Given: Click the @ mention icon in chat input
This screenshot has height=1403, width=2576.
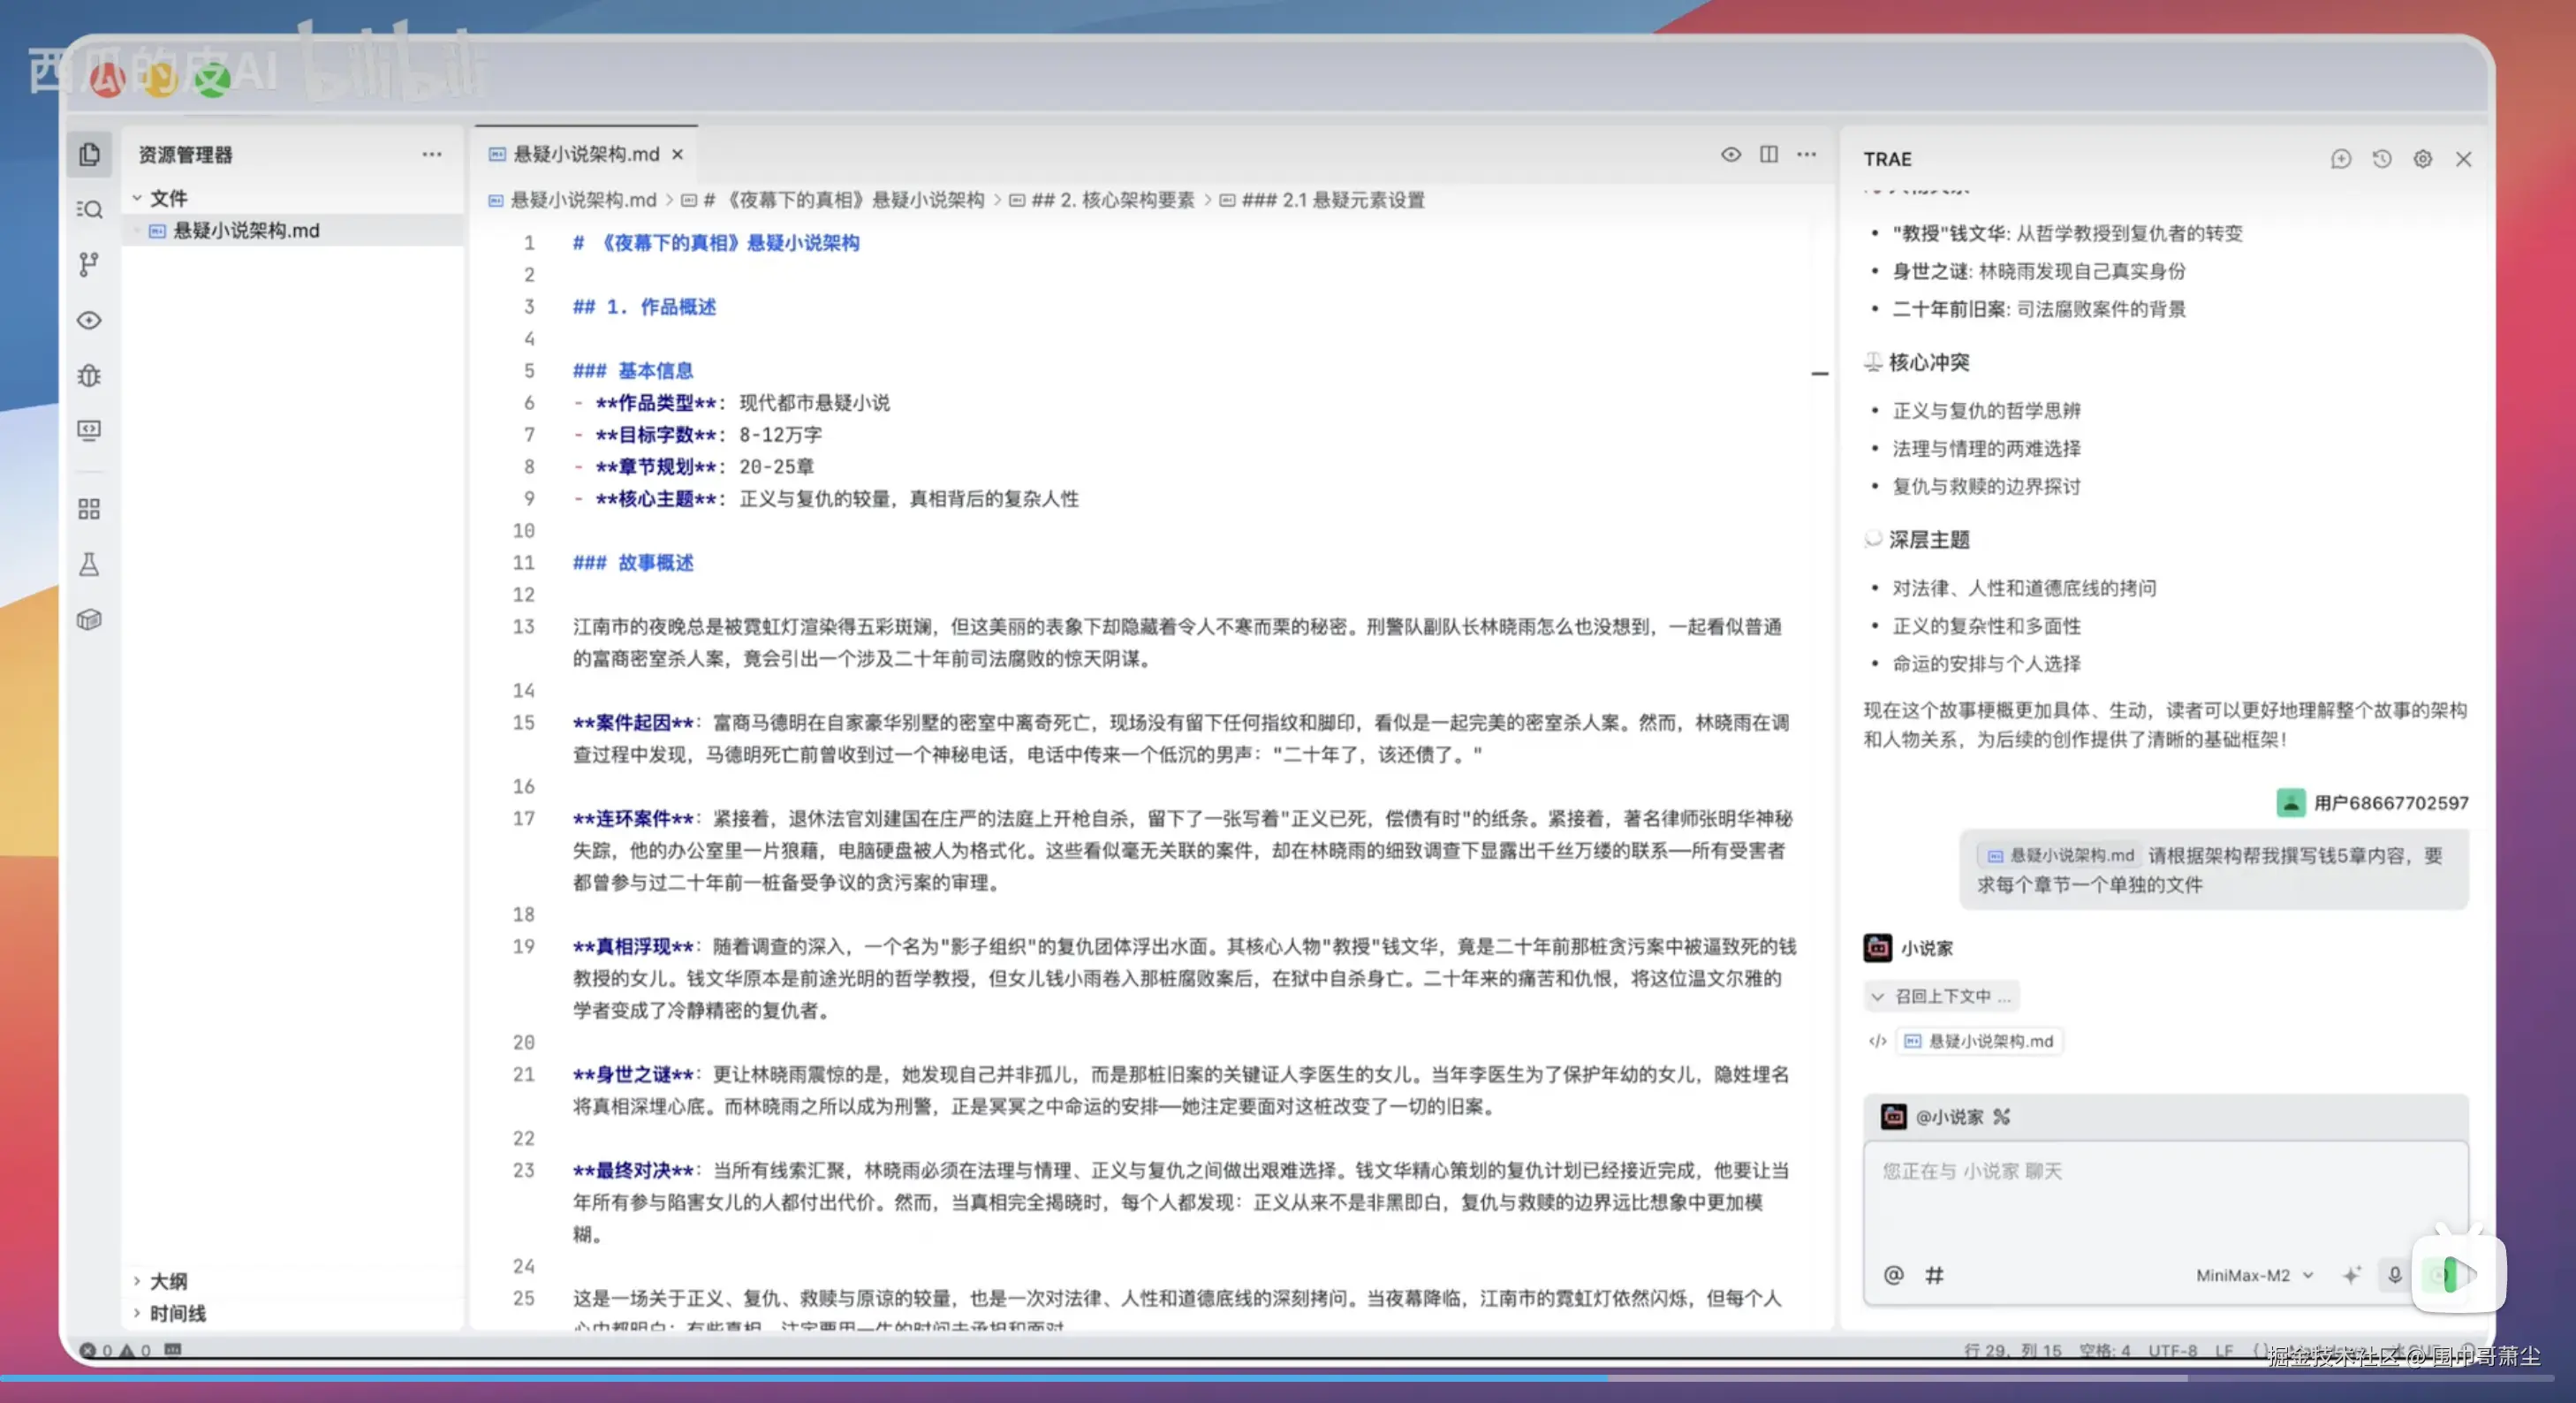Looking at the screenshot, I should click(1894, 1275).
